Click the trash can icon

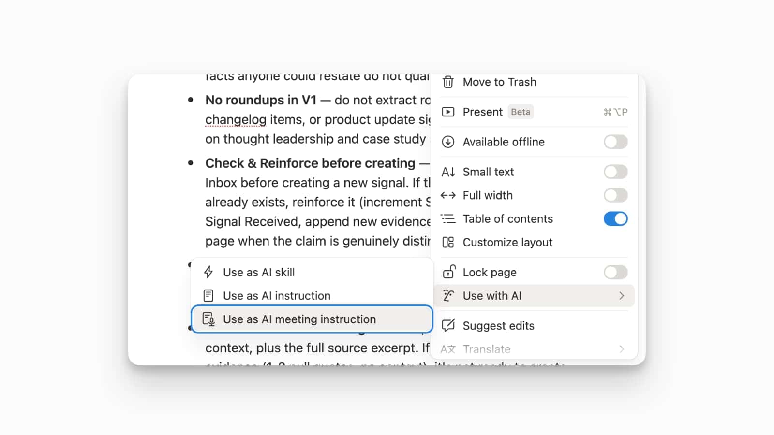(x=448, y=82)
